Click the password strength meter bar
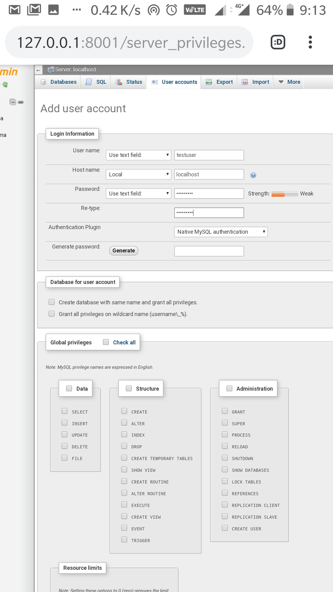This screenshot has height=592, width=333. click(x=285, y=194)
